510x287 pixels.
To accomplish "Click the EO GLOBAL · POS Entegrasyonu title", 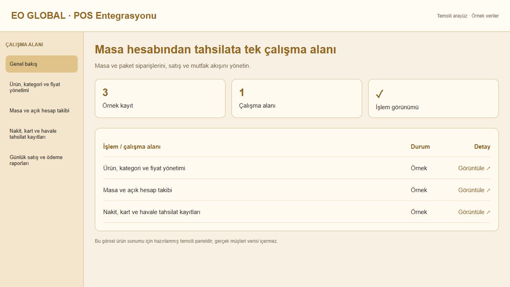I will 84,16.
